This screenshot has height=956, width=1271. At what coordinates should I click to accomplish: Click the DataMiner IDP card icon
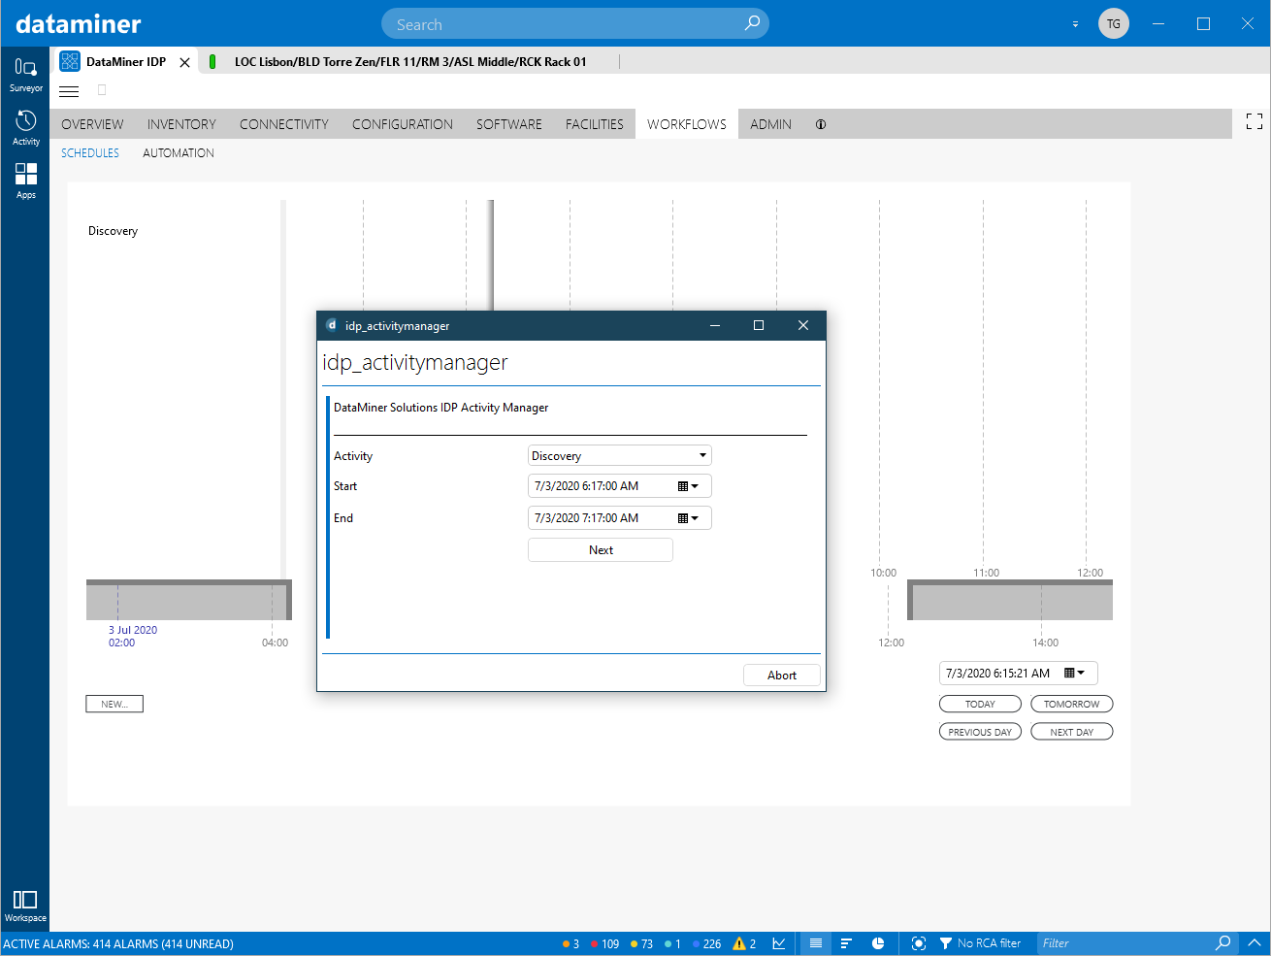(70, 61)
